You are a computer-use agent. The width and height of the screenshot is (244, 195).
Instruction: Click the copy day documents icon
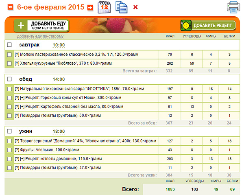[x=121, y=7]
